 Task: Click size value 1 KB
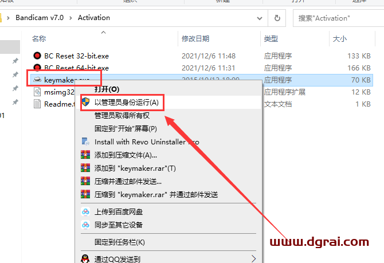[x=363, y=104]
